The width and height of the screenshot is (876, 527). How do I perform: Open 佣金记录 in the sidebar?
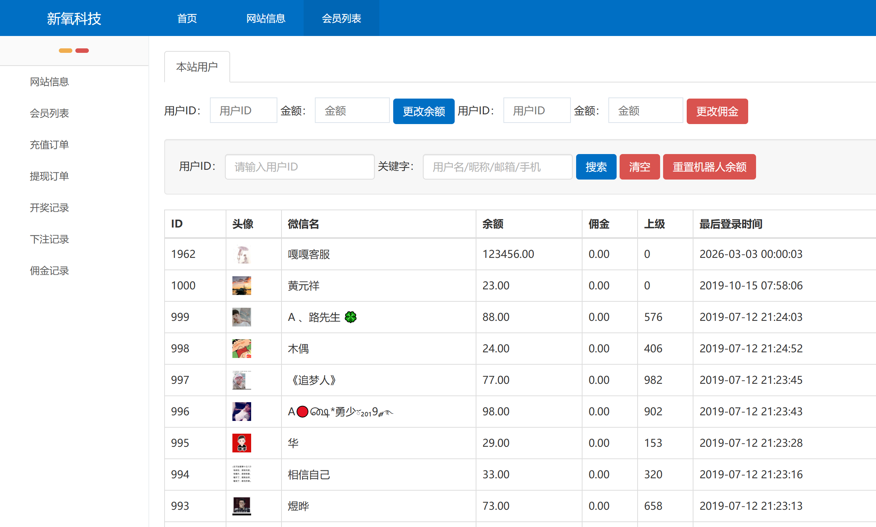[x=49, y=271]
